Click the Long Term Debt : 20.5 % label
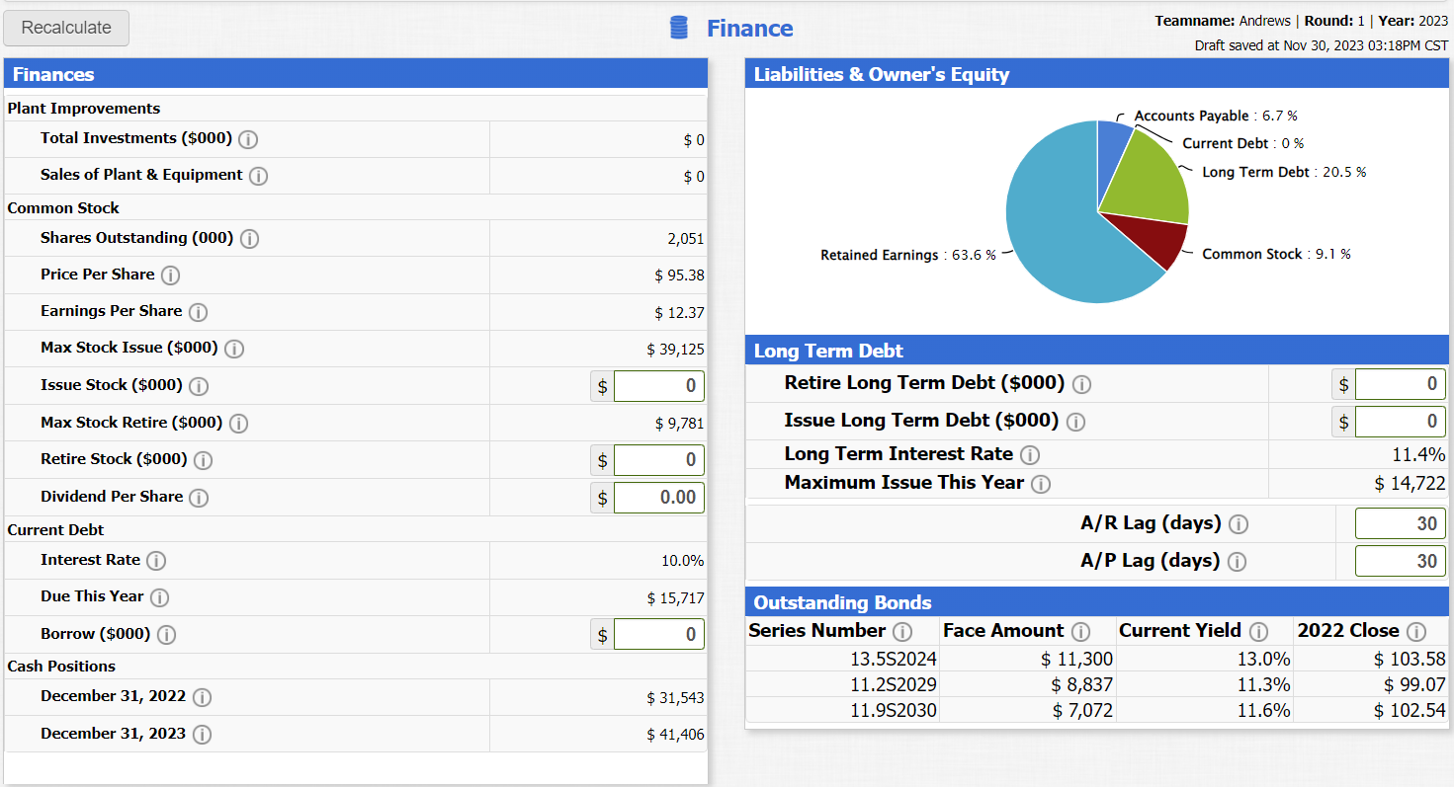1454x787 pixels. pos(1284,172)
